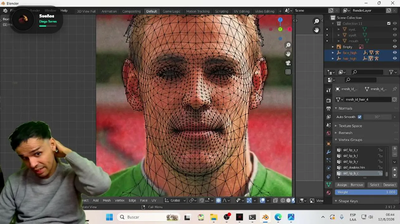This screenshot has width=400, height=224.
Task: Open the Physics properties tab
Action: (328, 168)
